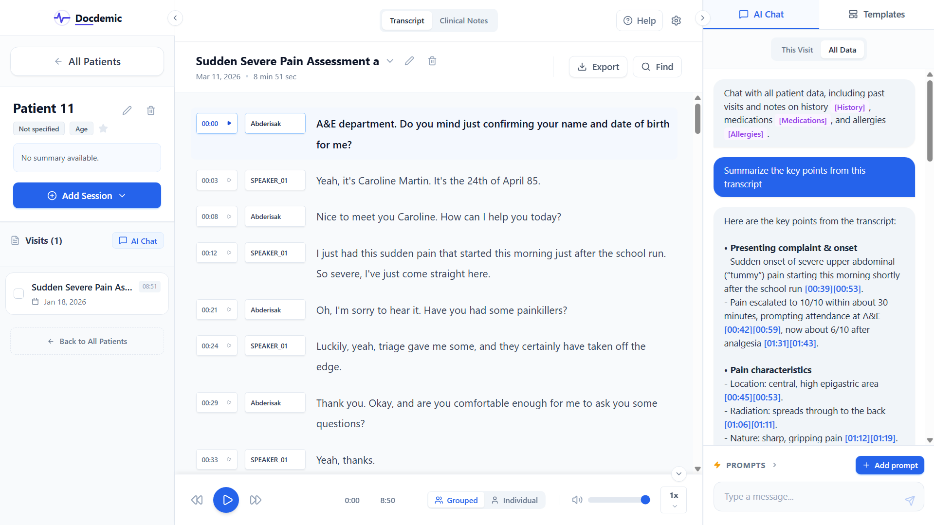The height and width of the screenshot is (525, 934).
Task: Click the rewind audio icon
Action: (197, 500)
